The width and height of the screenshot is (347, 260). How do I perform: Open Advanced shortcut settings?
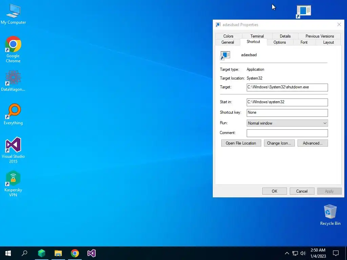point(312,143)
